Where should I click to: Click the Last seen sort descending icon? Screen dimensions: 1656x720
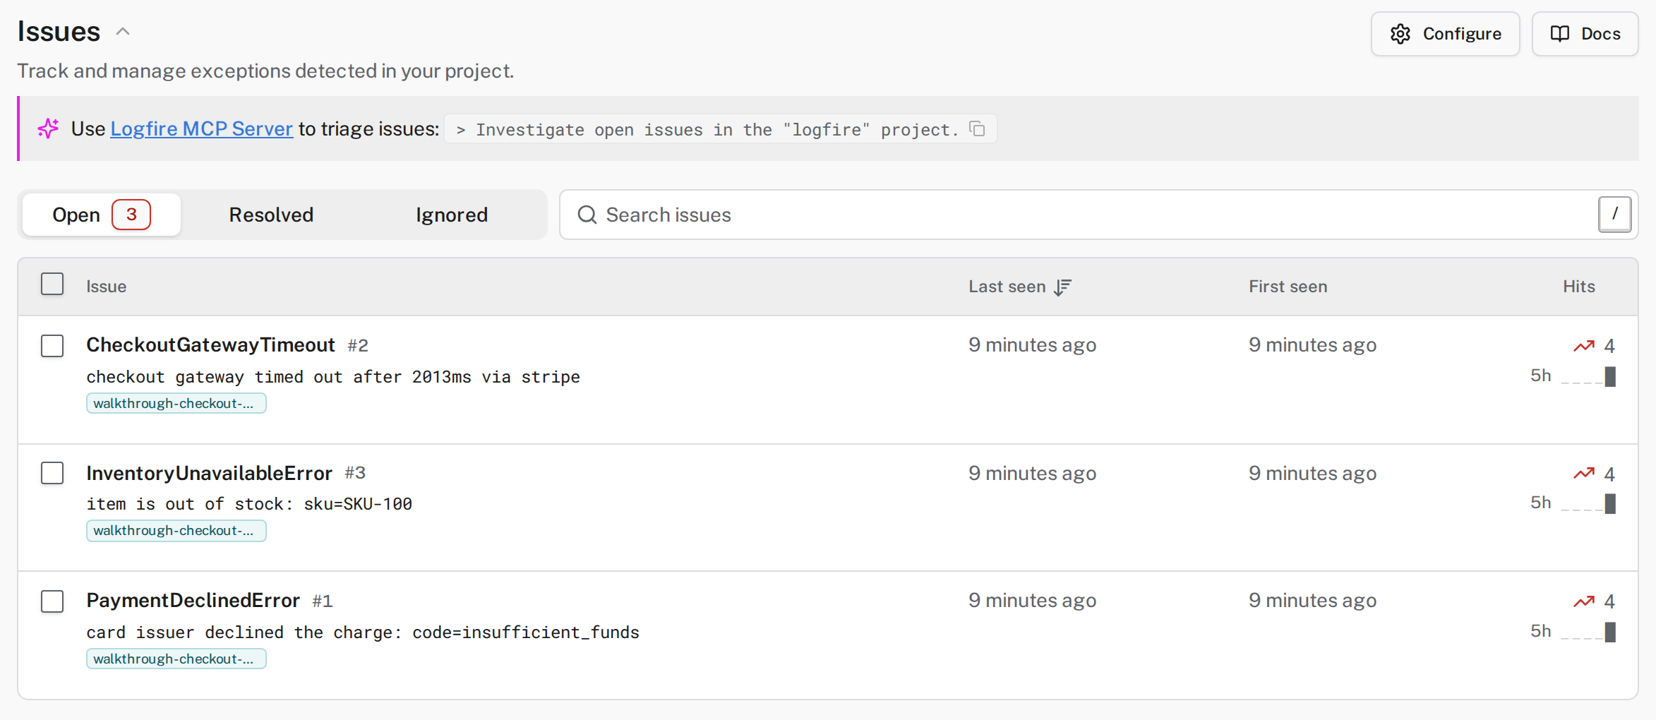pos(1063,287)
